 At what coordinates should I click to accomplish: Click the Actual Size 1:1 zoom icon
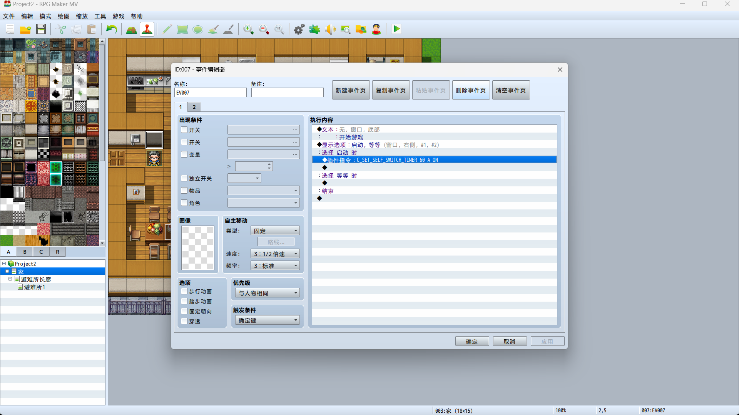coord(279,29)
